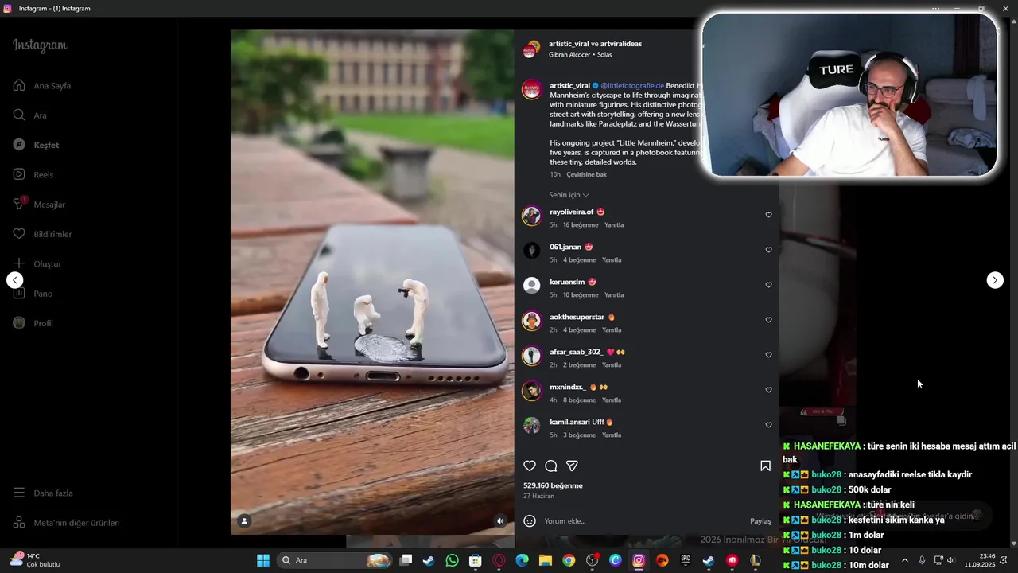This screenshot has height=573, width=1018.
Task: Open Keşfet explore page
Action: click(36, 145)
